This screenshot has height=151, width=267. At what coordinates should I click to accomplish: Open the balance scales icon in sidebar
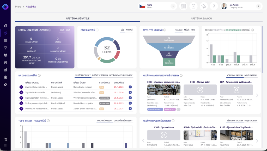coord(5,55)
